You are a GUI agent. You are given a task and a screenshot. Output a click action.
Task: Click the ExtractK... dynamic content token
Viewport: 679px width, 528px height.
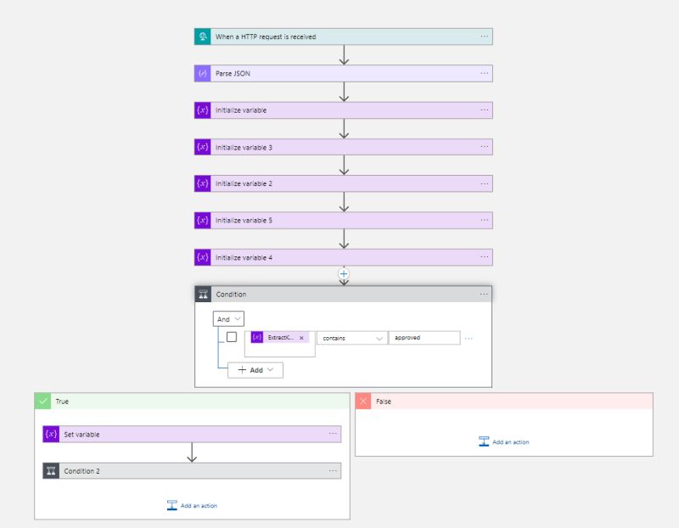tap(280, 337)
